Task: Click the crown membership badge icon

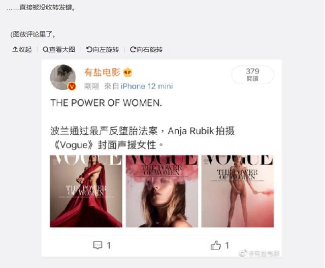Action: tap(127, 72)
